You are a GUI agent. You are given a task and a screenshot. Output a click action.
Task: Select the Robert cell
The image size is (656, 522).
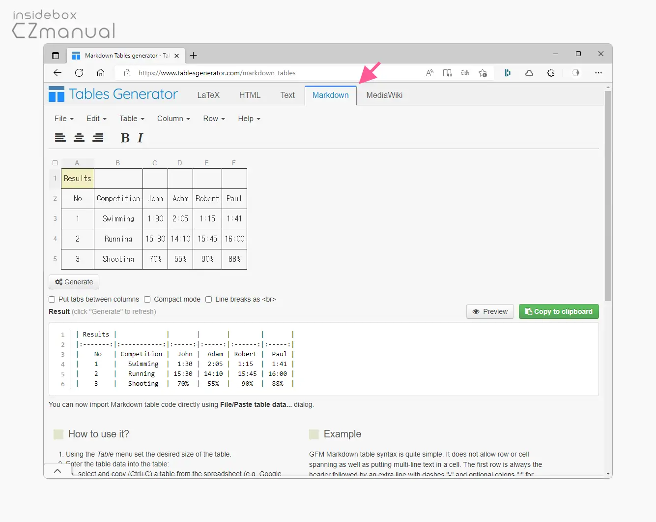point(207,199)
